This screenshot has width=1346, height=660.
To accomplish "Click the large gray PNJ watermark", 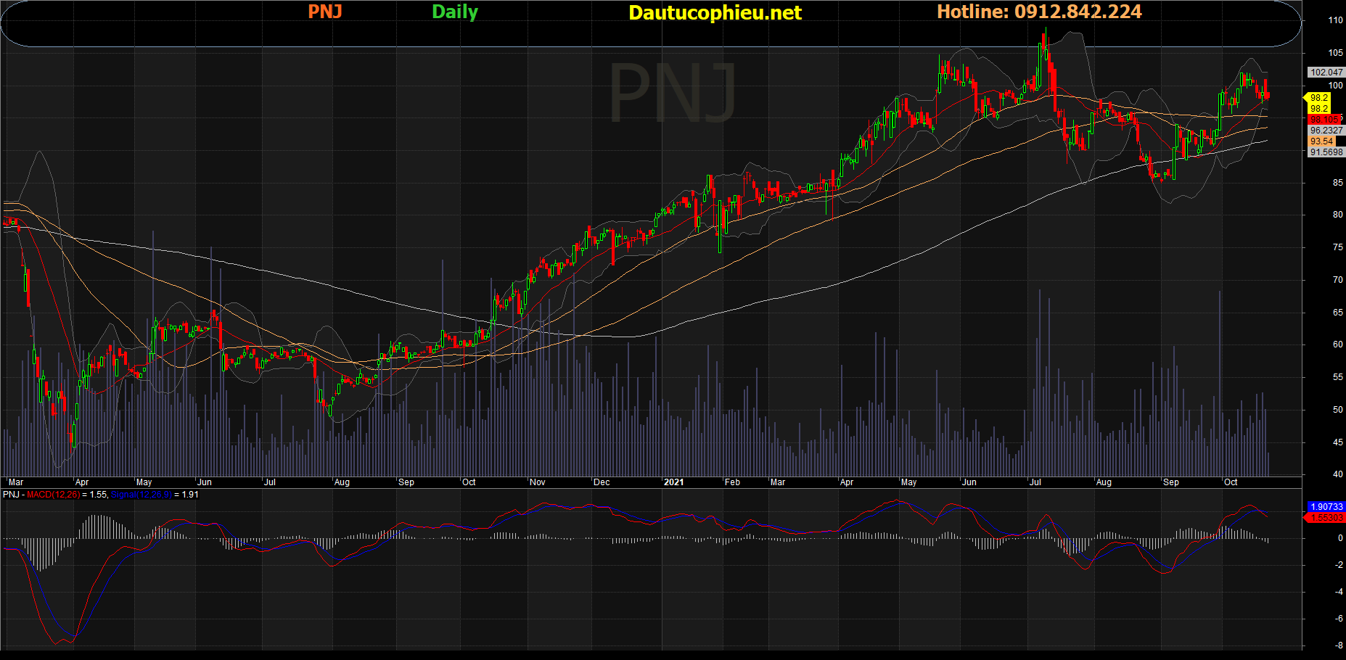I will [x=673, y=93].
